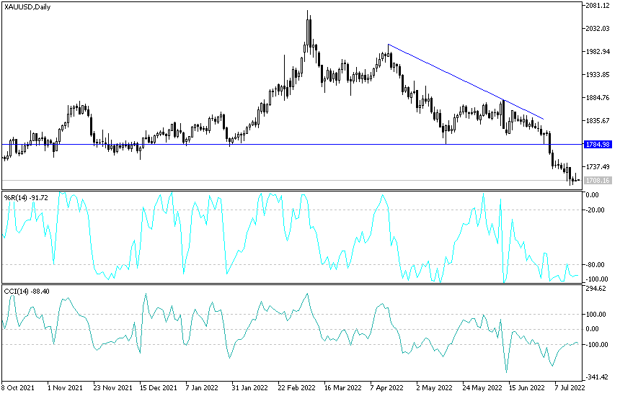Click the 23 Nov 2021 date label
Image resolution: width=620 pixels, height=396 pixels.
pos(112,387)
